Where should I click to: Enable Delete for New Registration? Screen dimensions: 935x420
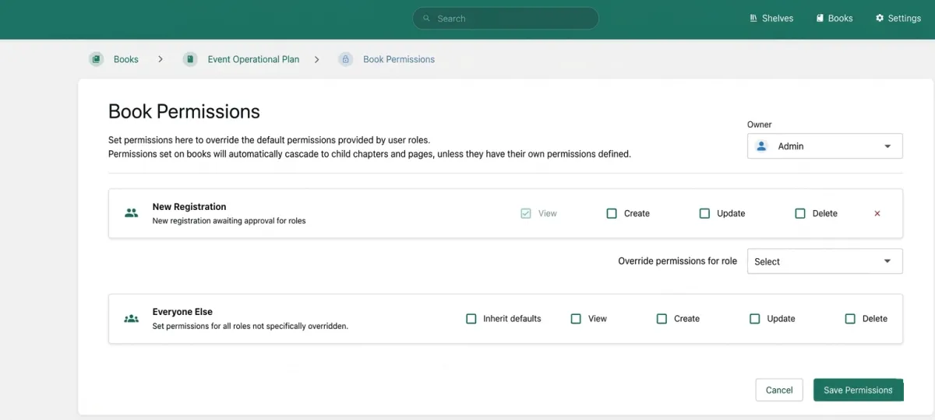click(x=800, y=213)
